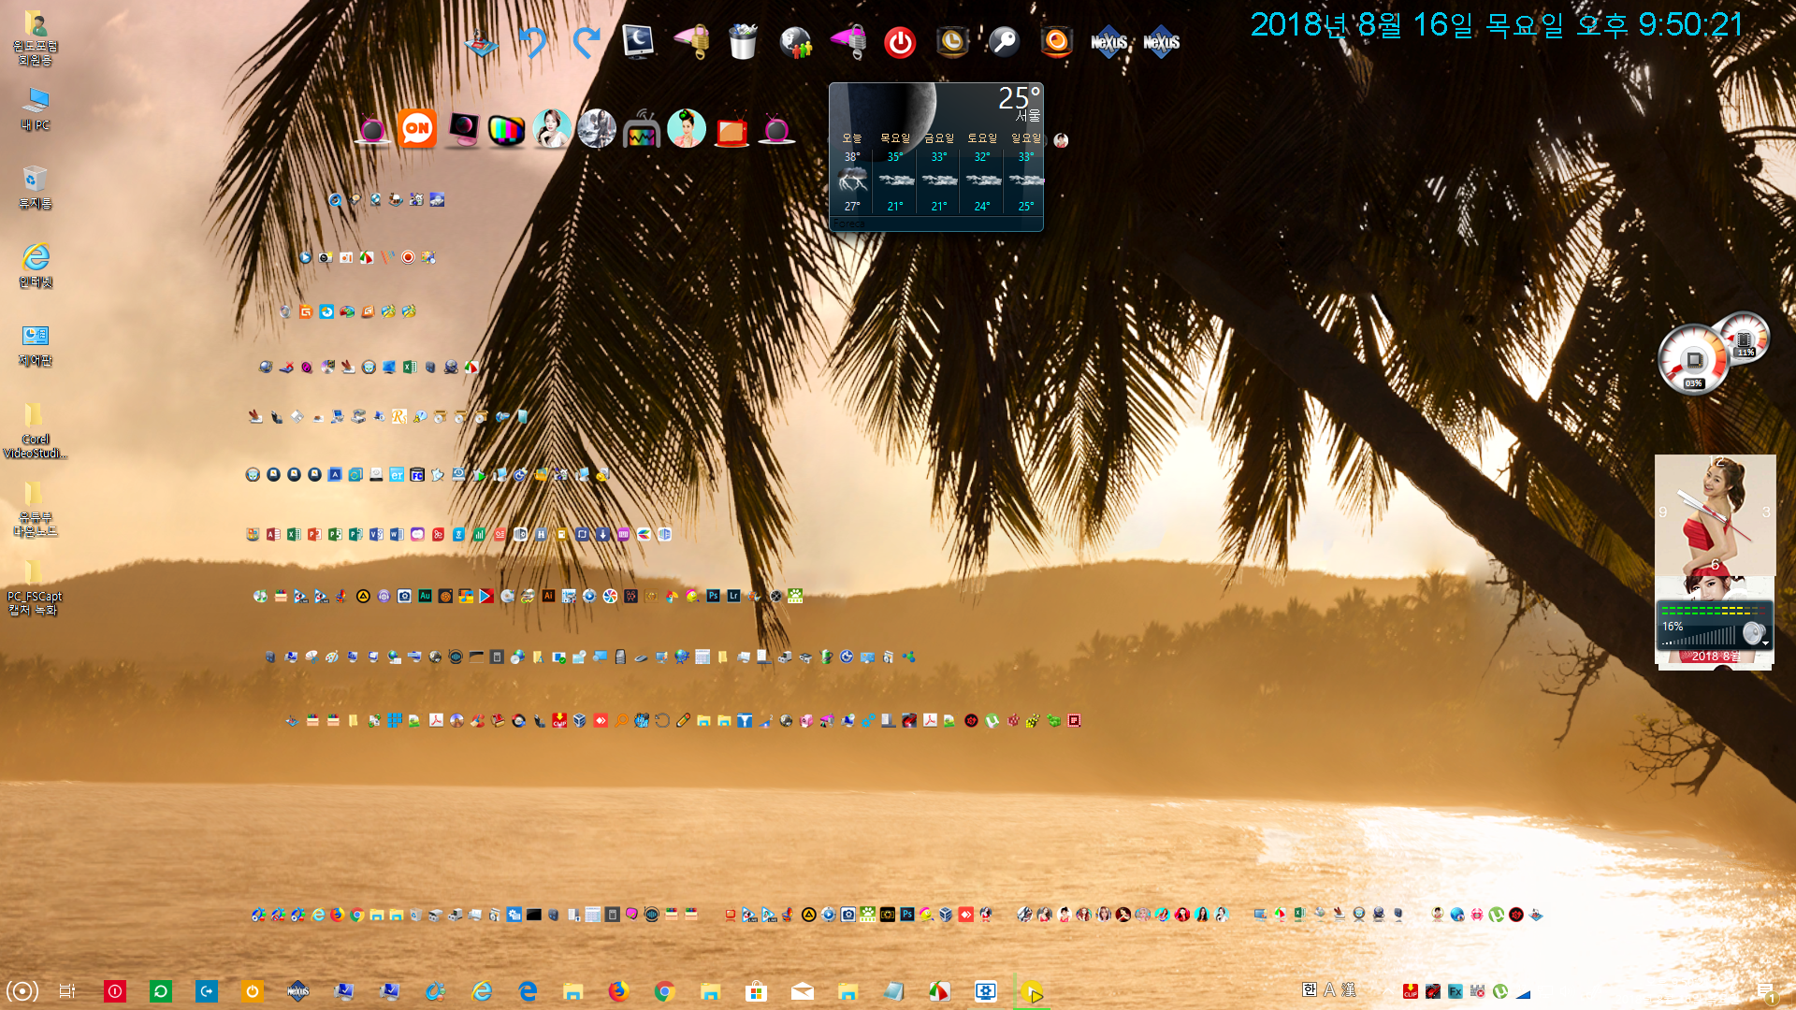The height and width of the screenshot is (1010, 1796).
Task: Click the orange power tile on taskbar
Action: coord(252,991)
